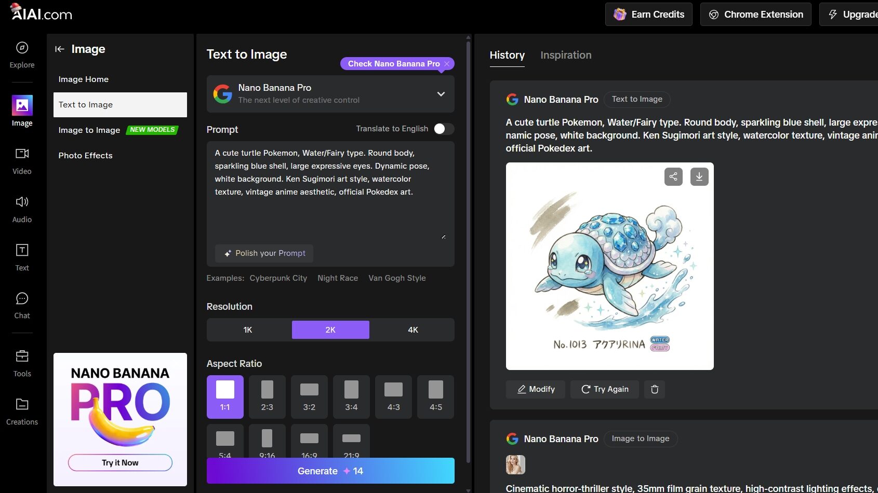Open the Explore compass icon

click(22, 48)
